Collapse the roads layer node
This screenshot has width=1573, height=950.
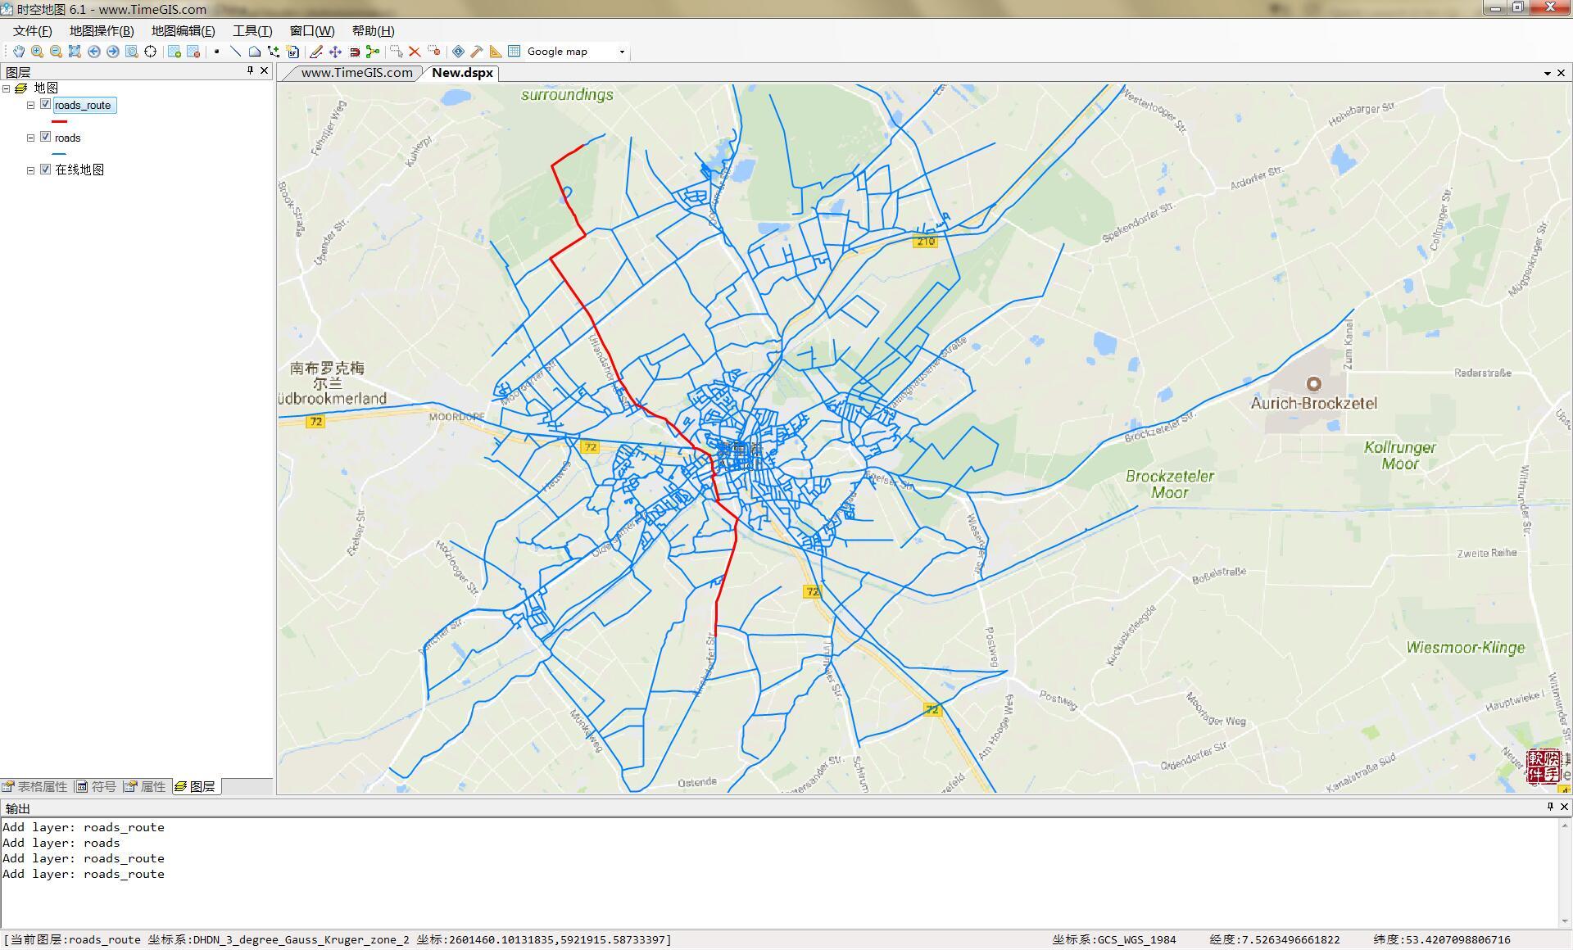tap(31, 138)
